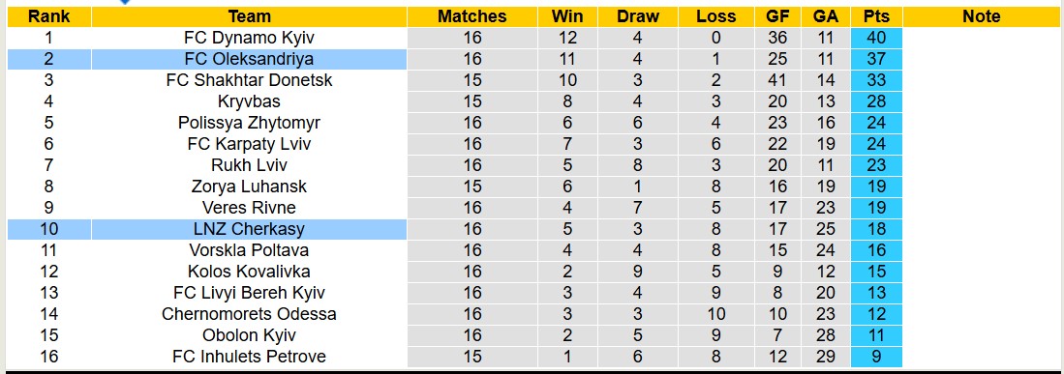Click the FC Dynamo Kyiv team name
This screenshot has width=1064, height=374.
click(x=249, y=38)
